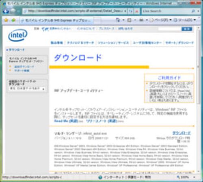
Task: Click the ダウンロード link for infinst_autol.exe
Action: (x=181, y=133)
